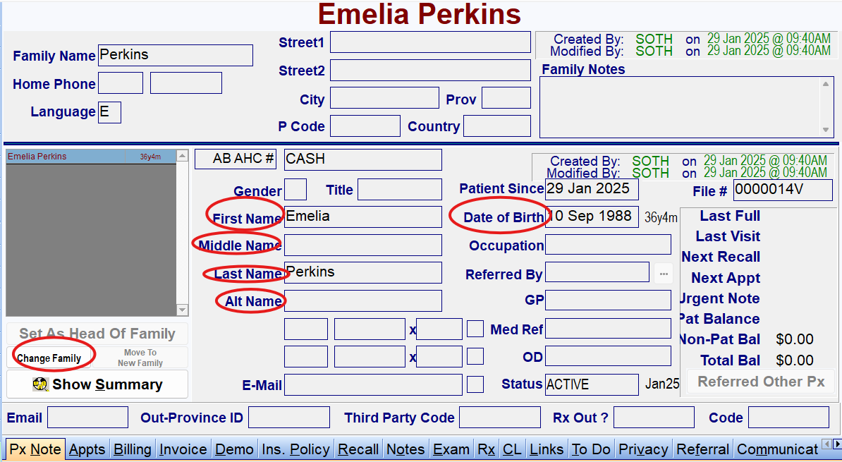Image resolution: width=842 pixels, height=462 pixels.
Task: Select the Privacy tab
Action: pyautogui.click(x=643, y=449)
